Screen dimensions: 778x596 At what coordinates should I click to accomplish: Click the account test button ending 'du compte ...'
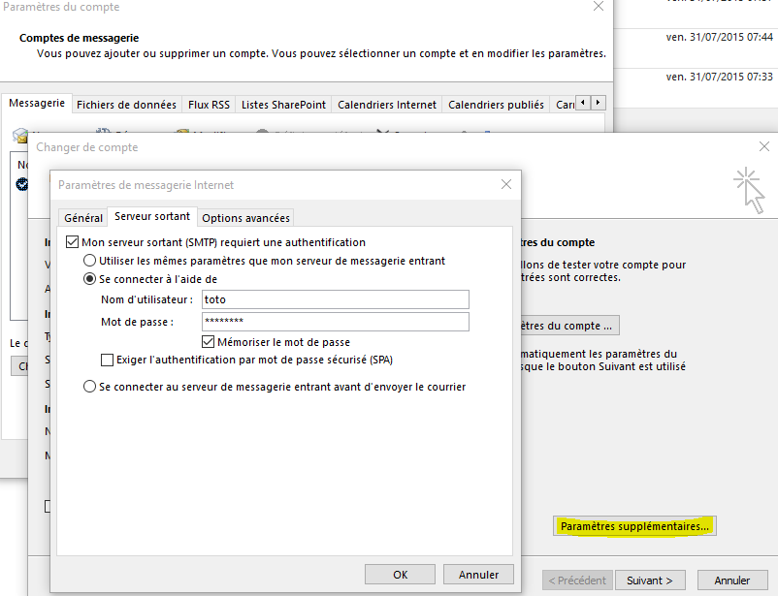click(x=569, y=326)
